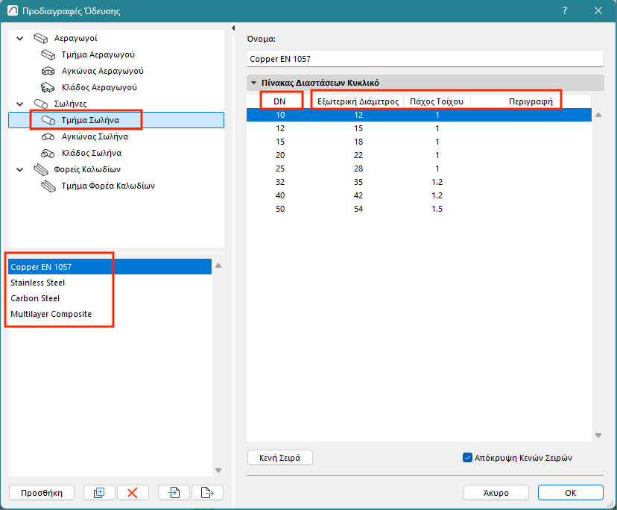The height and width of the screenshot is (510, 617).
Task: Select the DN 32 cell
Action: point(279,182)
